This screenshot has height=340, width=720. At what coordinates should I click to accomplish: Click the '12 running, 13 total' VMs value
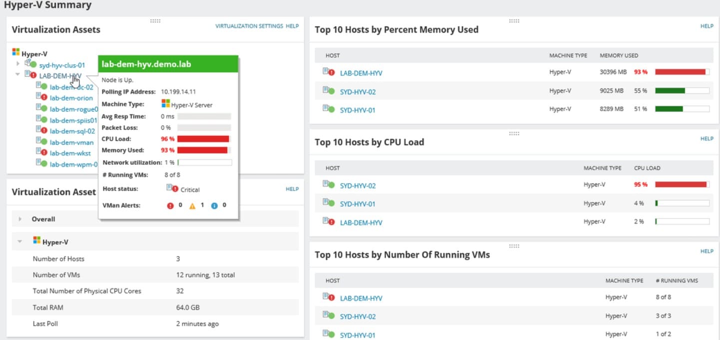(x=205, y=275)
